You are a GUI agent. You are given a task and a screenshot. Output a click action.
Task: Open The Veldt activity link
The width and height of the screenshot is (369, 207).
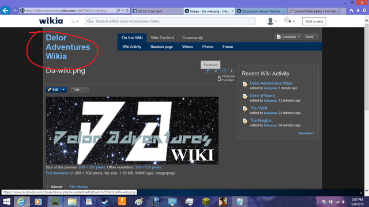(x=258, y=108)
